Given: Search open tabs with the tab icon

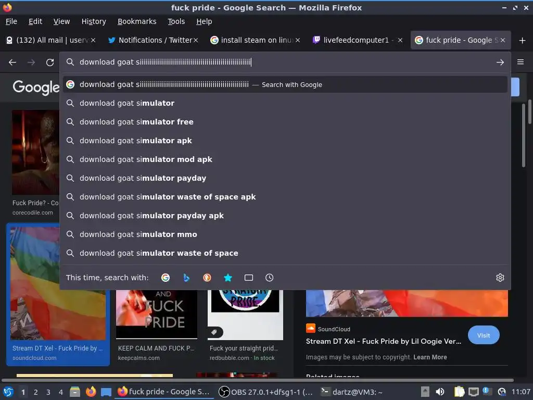Looking at the screenshot, I should click(x=249, y=278).
